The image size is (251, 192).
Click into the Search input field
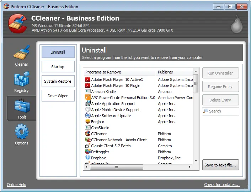220,111
